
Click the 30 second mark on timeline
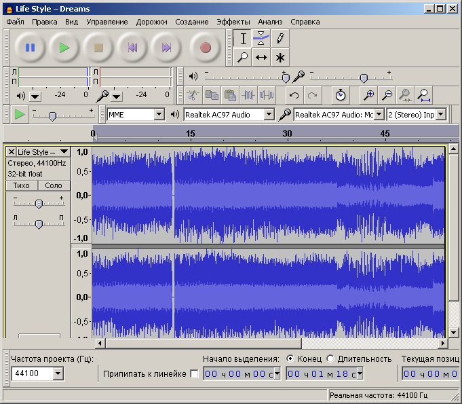(287, 134)
